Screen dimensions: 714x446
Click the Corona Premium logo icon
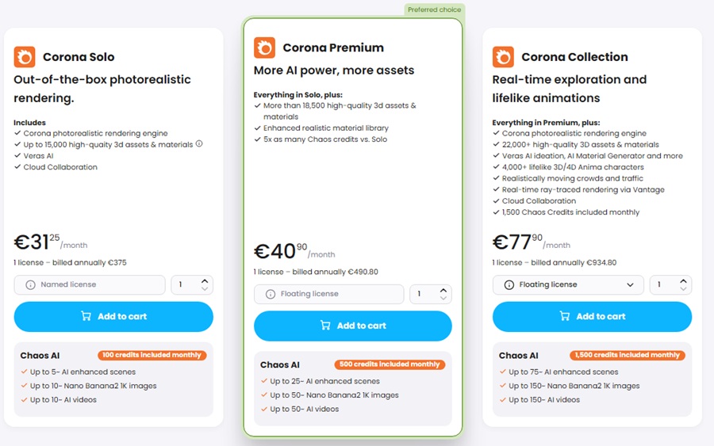pos(264,48)
